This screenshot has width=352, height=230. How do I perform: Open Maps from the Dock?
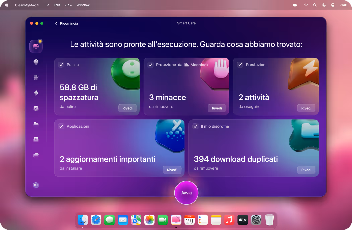136,220
